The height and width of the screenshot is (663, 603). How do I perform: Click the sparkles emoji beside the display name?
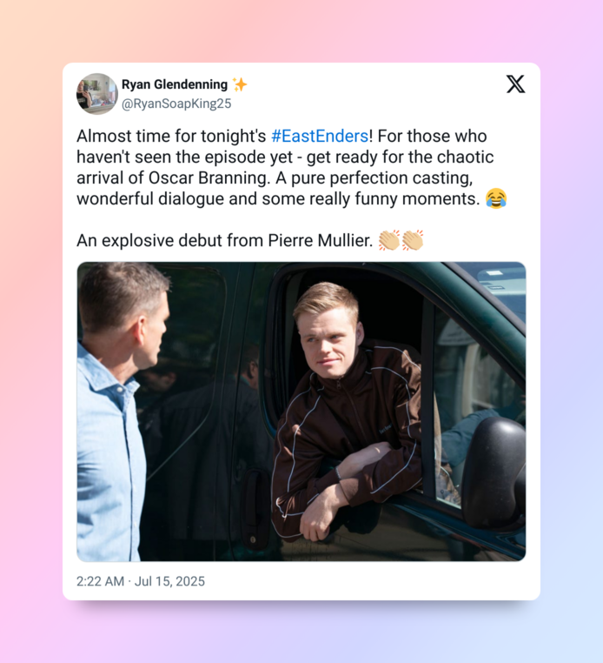click(240, 84)
